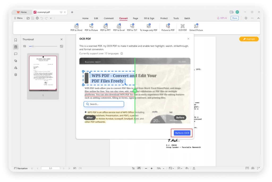Show the attachments sidebar panel
The height and width of the screenshot is (182, 272).
16,61
